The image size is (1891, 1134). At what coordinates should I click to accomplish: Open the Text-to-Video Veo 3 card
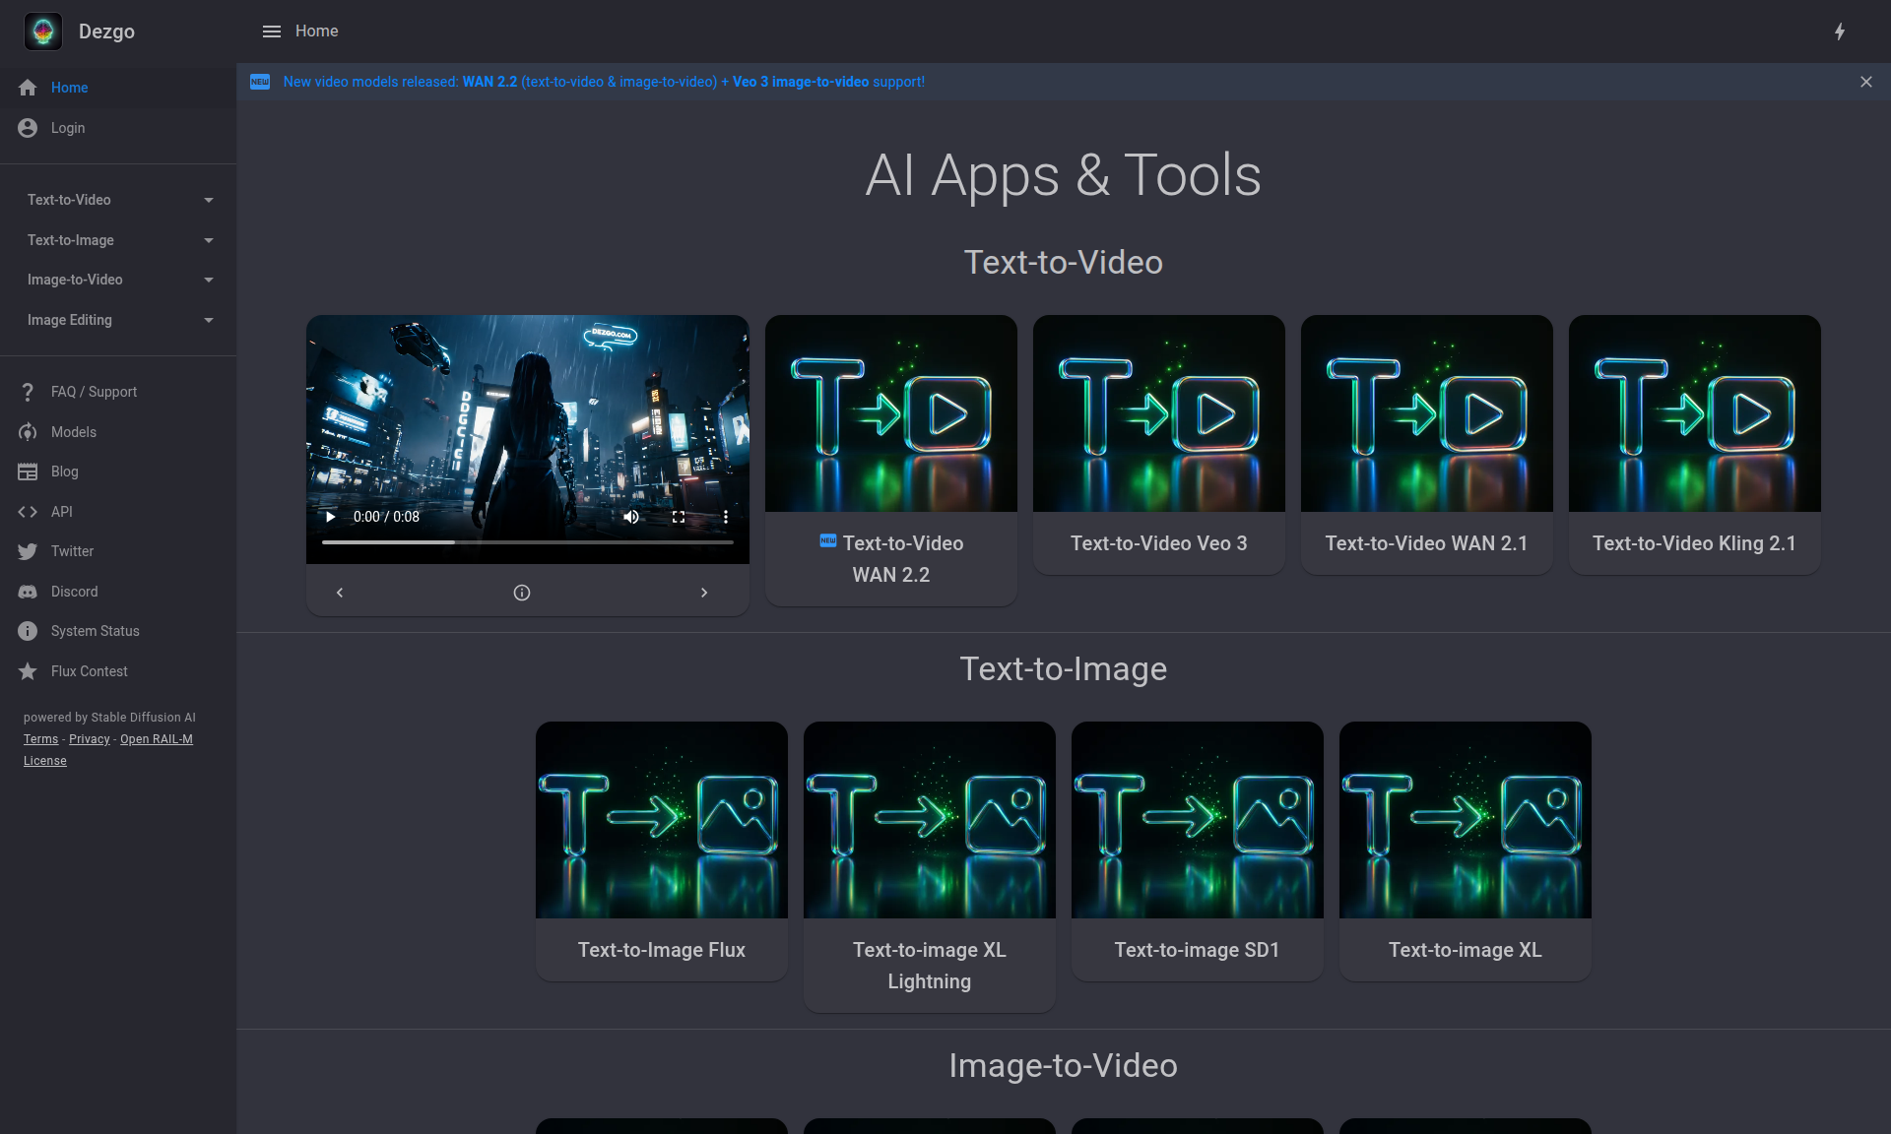(1159, 445)
